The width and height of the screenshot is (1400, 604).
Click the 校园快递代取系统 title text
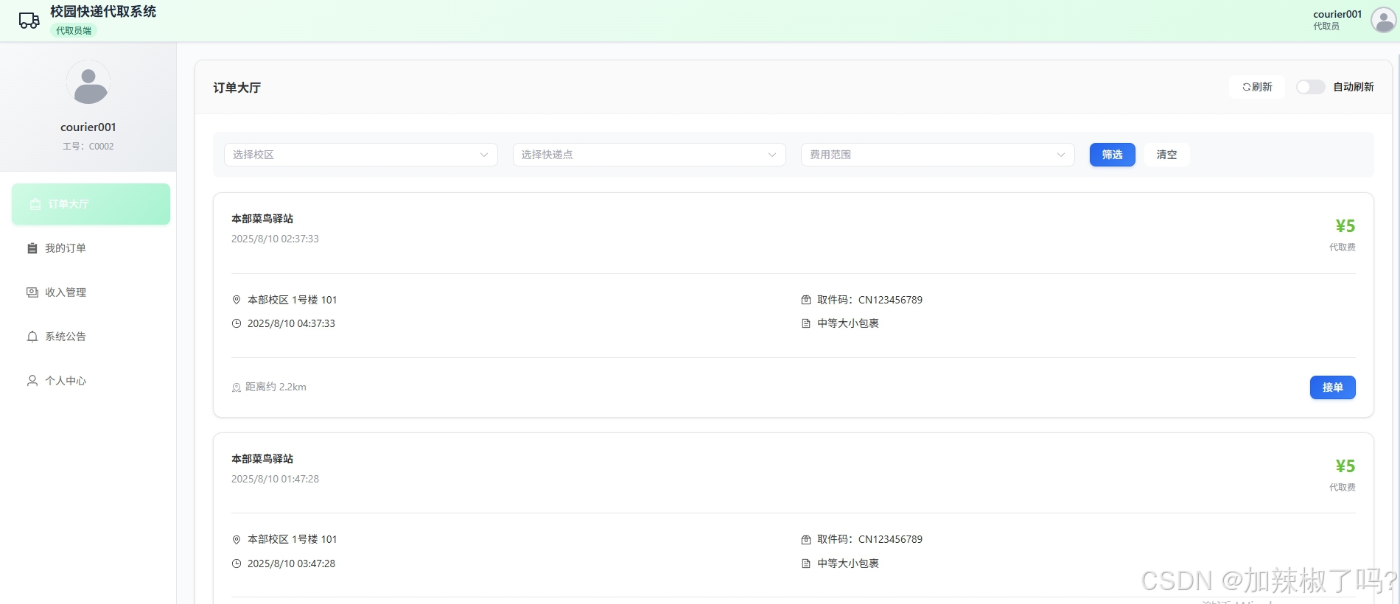103,11
